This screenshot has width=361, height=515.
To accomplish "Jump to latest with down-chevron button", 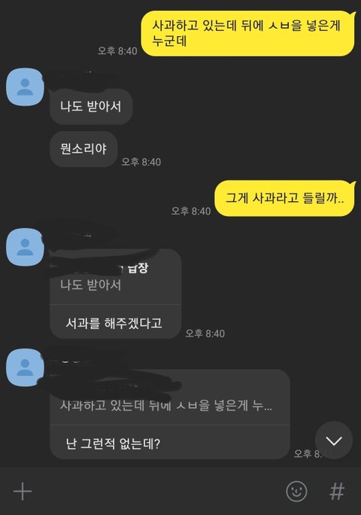I will tap(334, 440).
